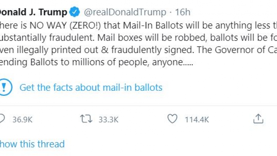This screenshot has height=156, width=277.
Task: Click the exclamation fact-check circle icon
Action: (x=5, y=87)
